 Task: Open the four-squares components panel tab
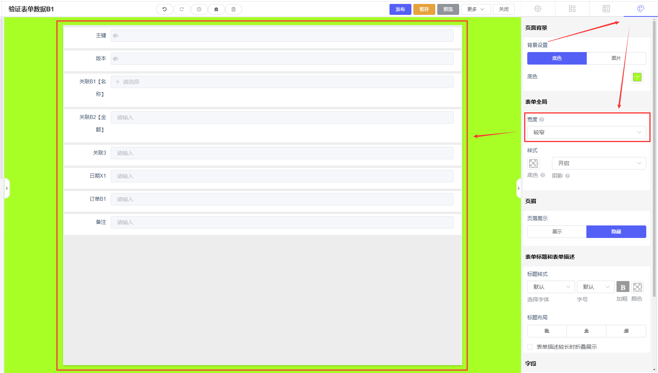(x=572, y=9)
